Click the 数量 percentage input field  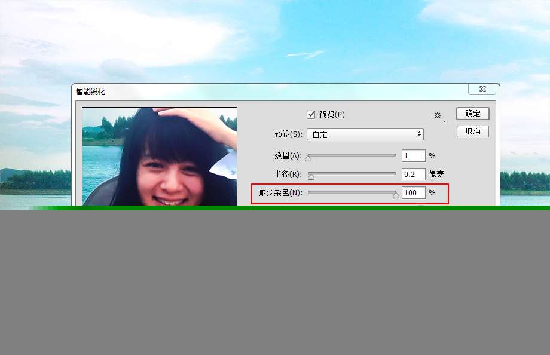pos(413,156)
